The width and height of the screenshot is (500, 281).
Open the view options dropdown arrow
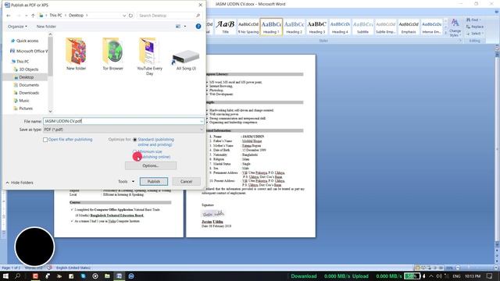185,27
